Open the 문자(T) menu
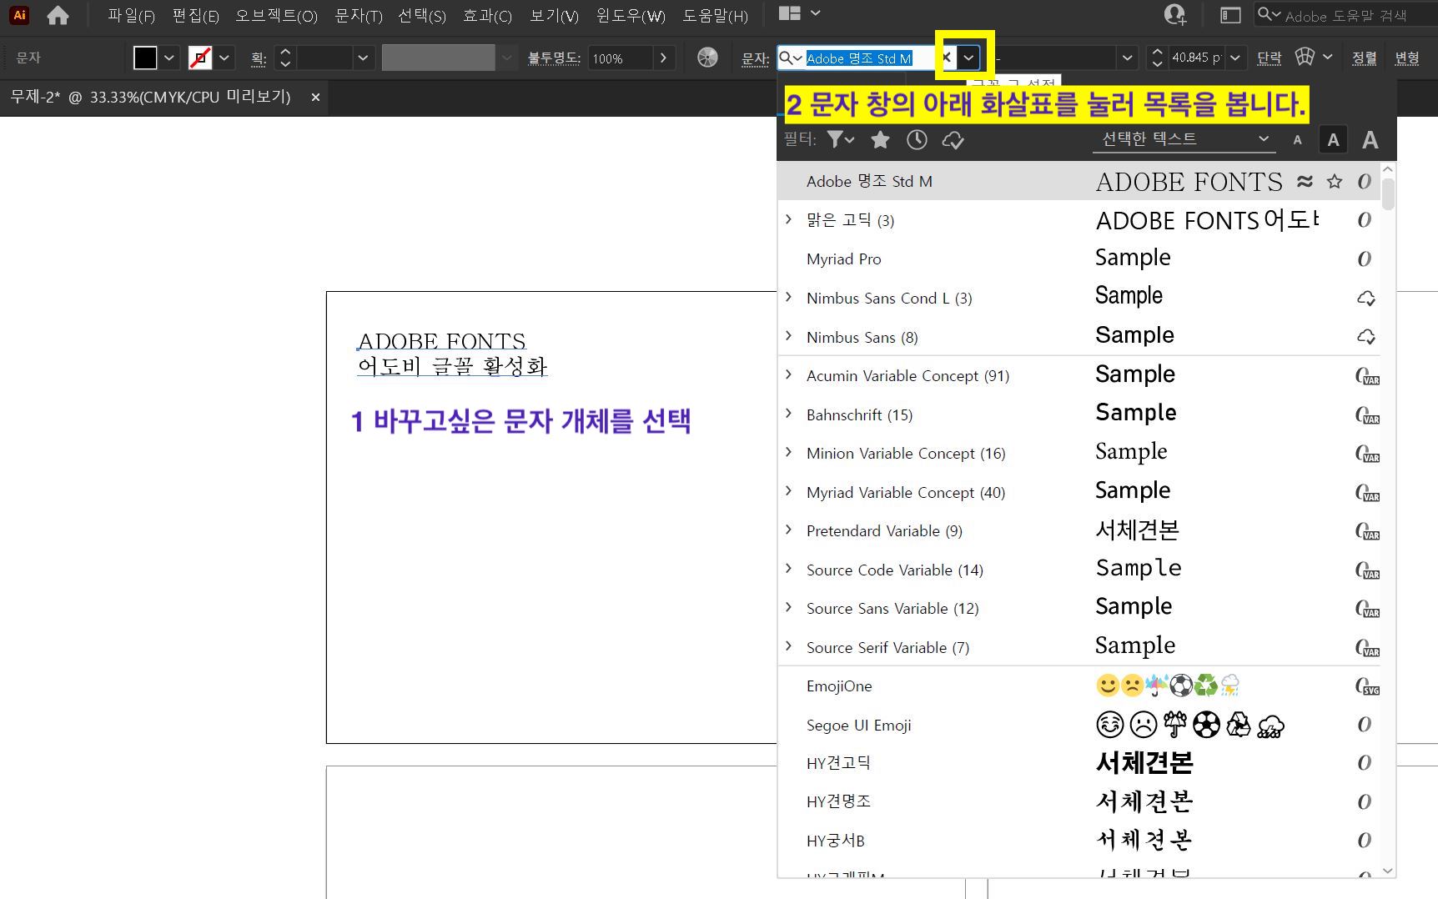Viewport: 1438px width, 899px height. click(358, 15)
